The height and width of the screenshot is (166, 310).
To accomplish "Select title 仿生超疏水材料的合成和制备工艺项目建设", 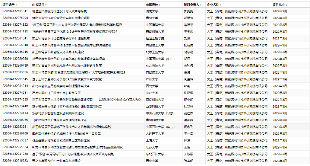I will click(61, 141).
